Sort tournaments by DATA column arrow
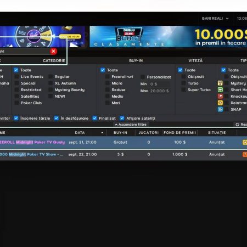 102,133
